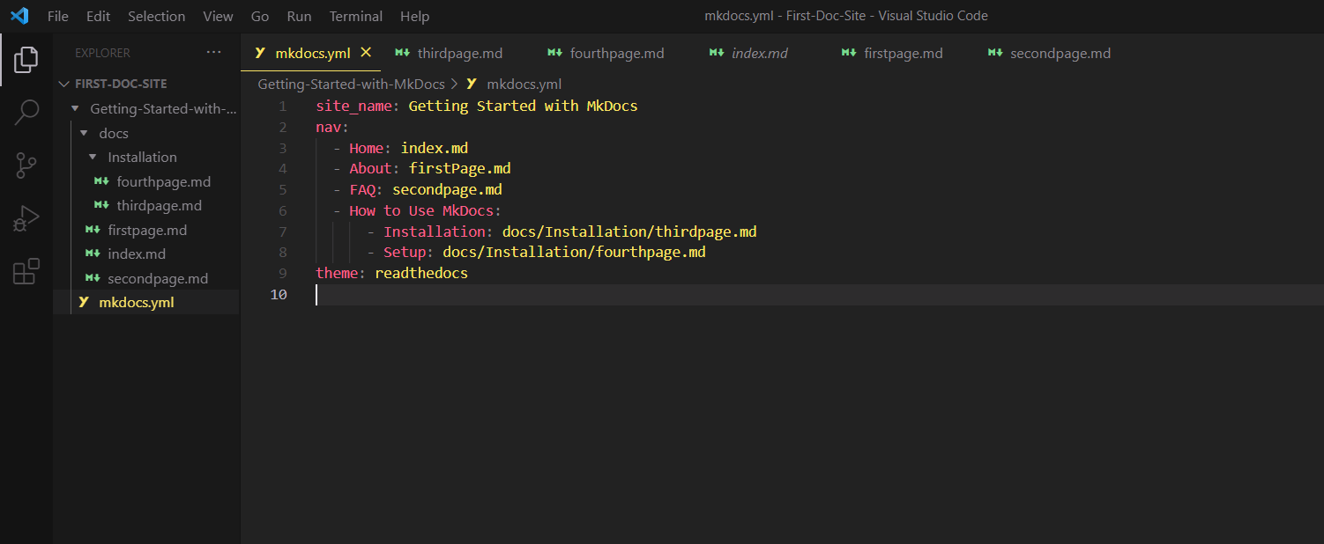Click the VS Code logo icon
This screenshot has height=544, width=1324.
pyautogui.click(x=19, y=16)
